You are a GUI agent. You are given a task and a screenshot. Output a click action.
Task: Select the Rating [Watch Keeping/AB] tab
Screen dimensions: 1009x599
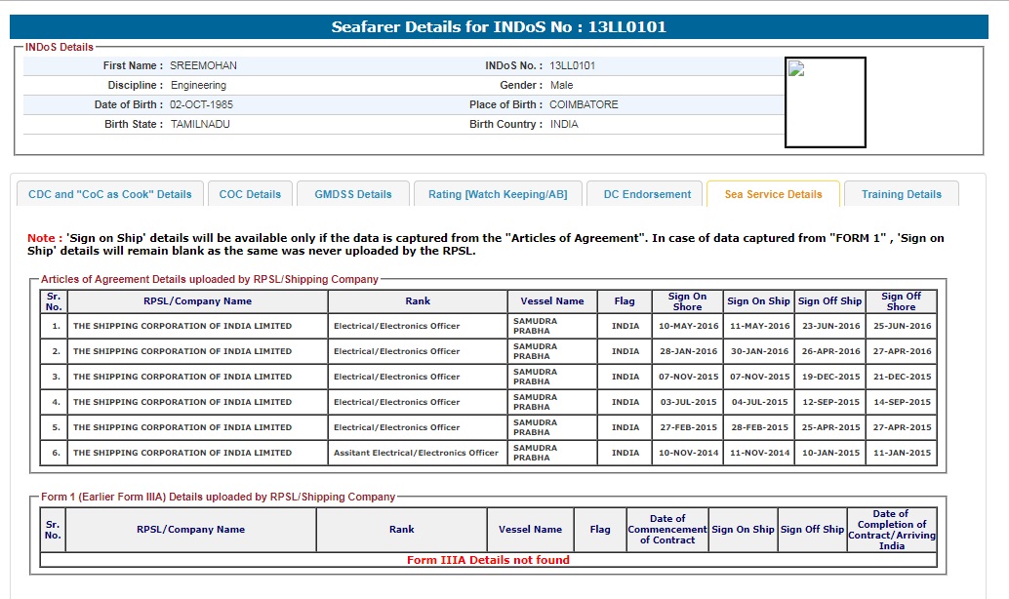(x=498, y=194)
